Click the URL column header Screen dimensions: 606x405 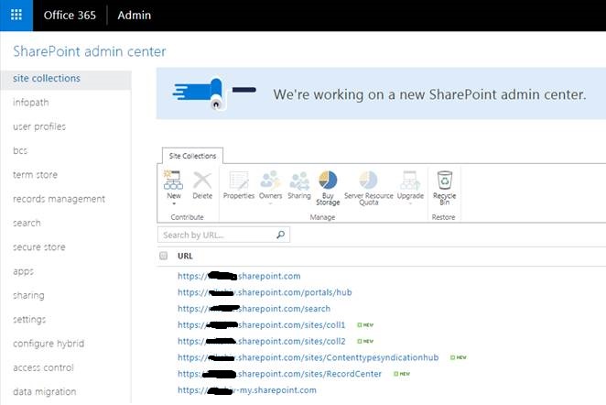click(x=185, y=256)
